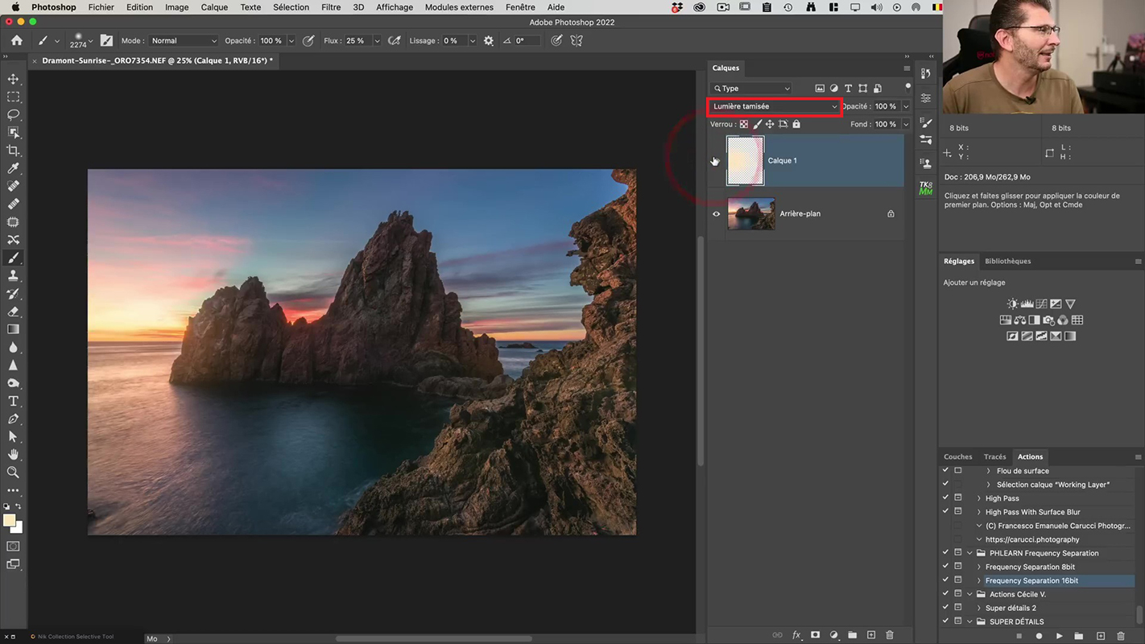The height and width of the screenshot is (644, 1145).
Task: Toggle Frequency Separation 8bit action checkbox
Action: click(945, 567)
